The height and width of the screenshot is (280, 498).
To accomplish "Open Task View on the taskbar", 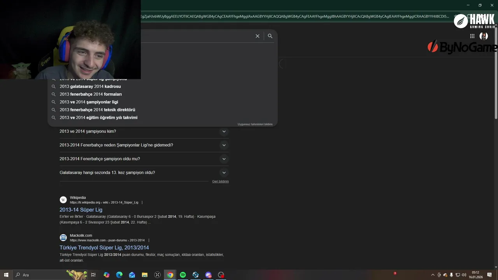I will coord(93,275).
